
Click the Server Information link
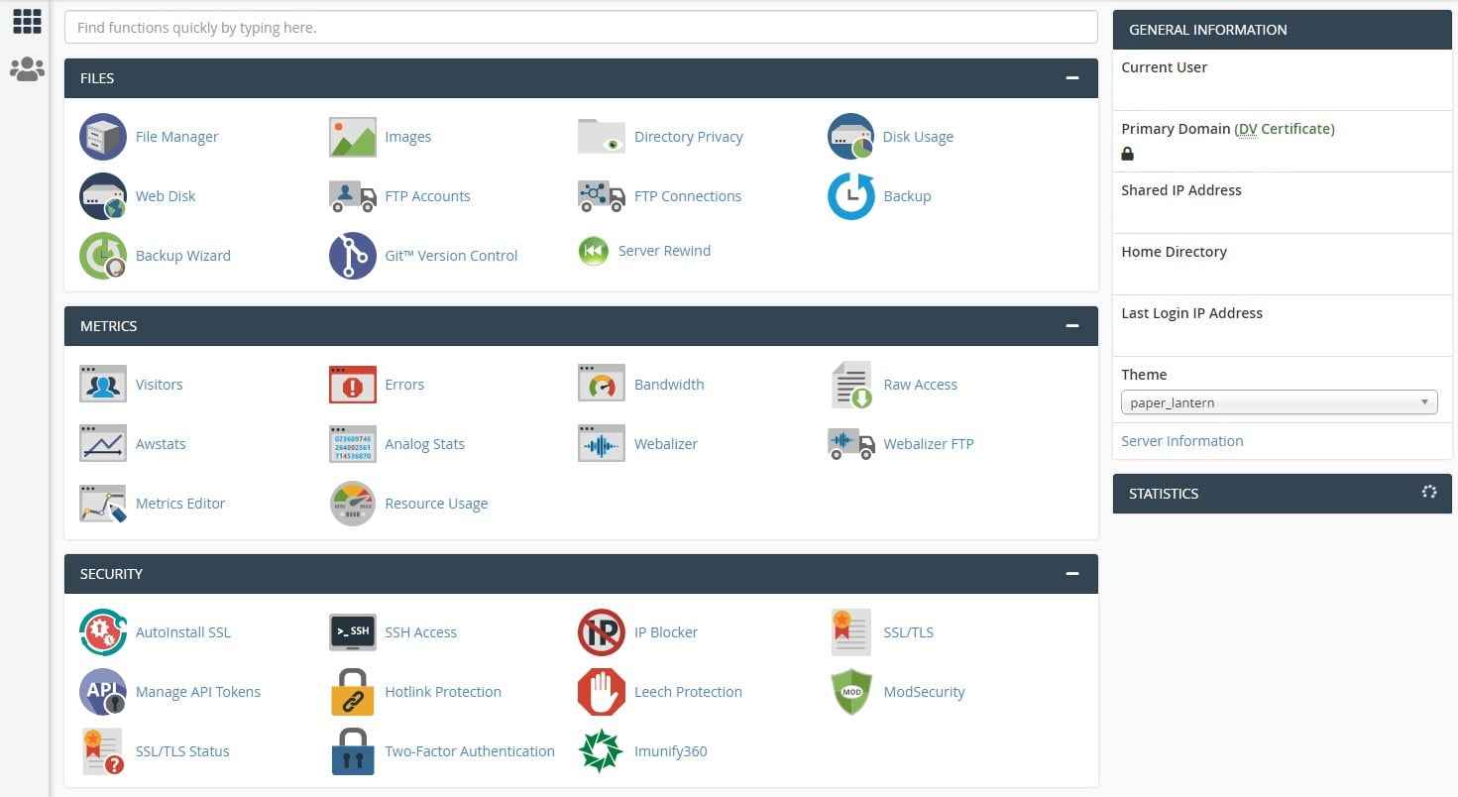(x=1181, y=440)
